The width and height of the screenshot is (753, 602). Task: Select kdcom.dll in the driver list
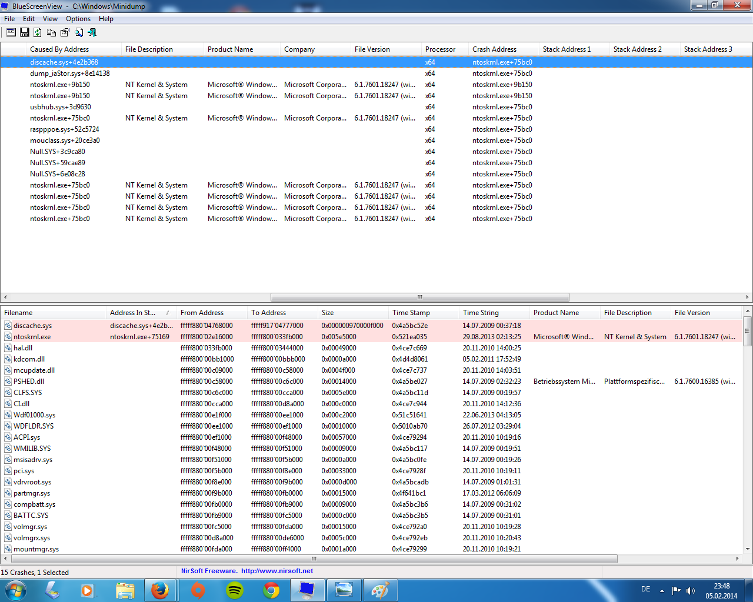(x=372, y=359)
